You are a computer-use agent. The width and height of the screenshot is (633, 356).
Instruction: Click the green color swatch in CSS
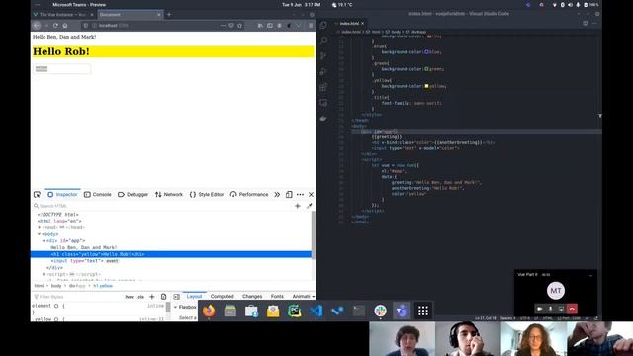(x=426, y=69)
